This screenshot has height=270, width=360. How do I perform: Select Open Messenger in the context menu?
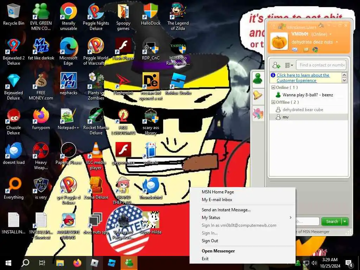coord(218,251)
